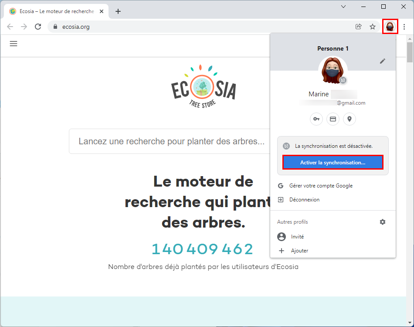Click the browser back arrow
The height and width of the screenshot is (327, 414).
tap(10, 27)
